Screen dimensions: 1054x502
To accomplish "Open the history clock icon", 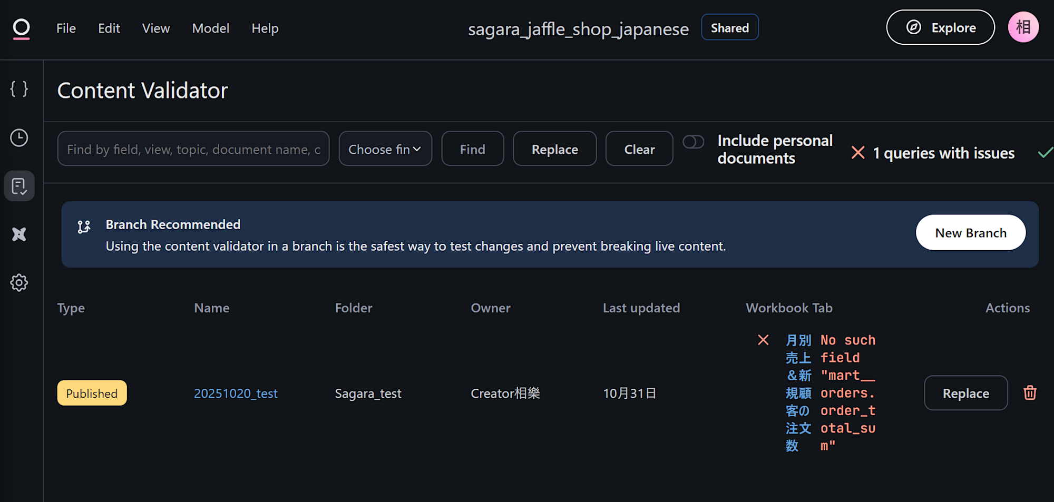I will click(19, 138).
